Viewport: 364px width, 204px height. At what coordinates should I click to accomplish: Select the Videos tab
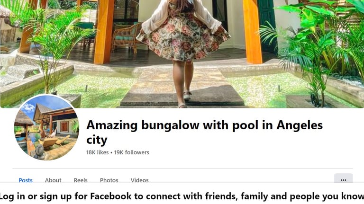(139, 180)
